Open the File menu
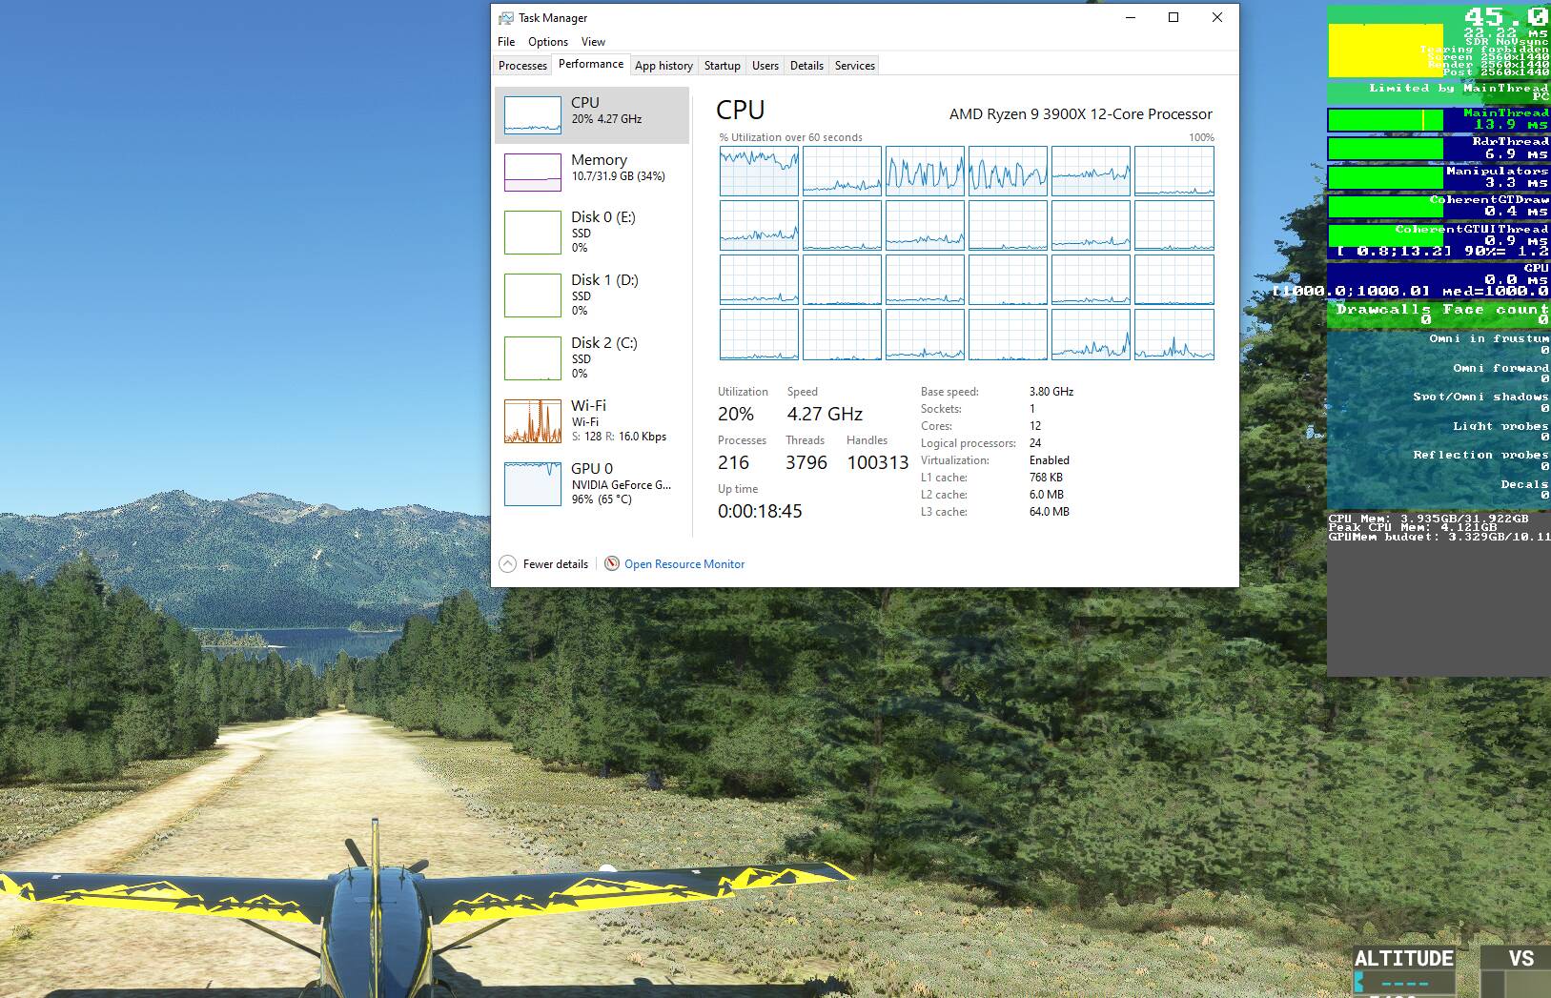 pyautogui.click(x=506, y=42)
